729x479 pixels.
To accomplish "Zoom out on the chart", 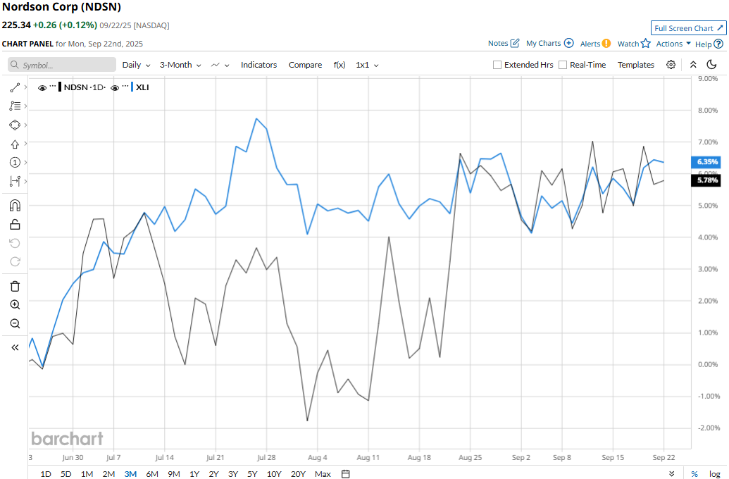I will tap(15, 323).
